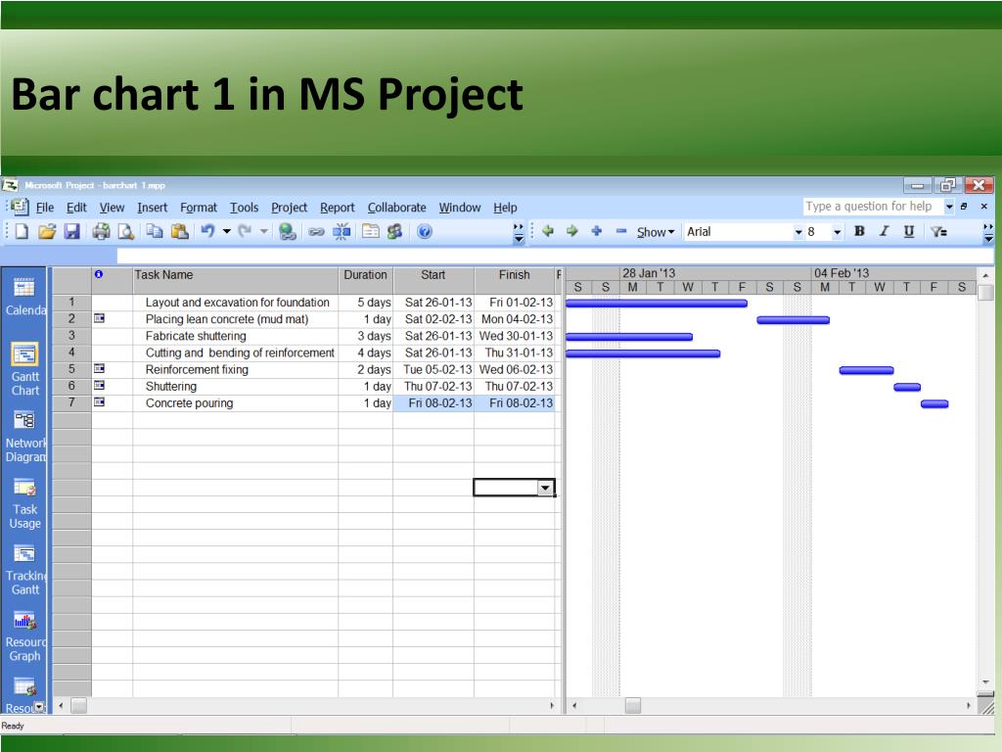
Task: Outdent task with left green arrow
Action: click(x=548, y=231)
